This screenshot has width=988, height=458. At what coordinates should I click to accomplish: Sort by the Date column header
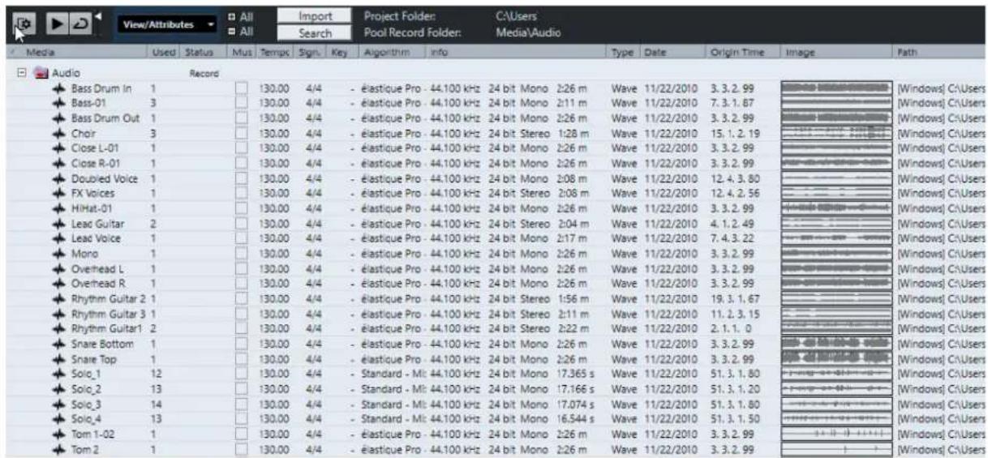[673, 53]
